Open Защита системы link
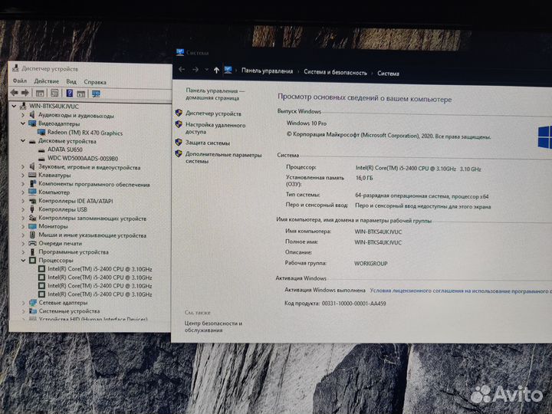The image size is (552, 414). coord(208,143)
